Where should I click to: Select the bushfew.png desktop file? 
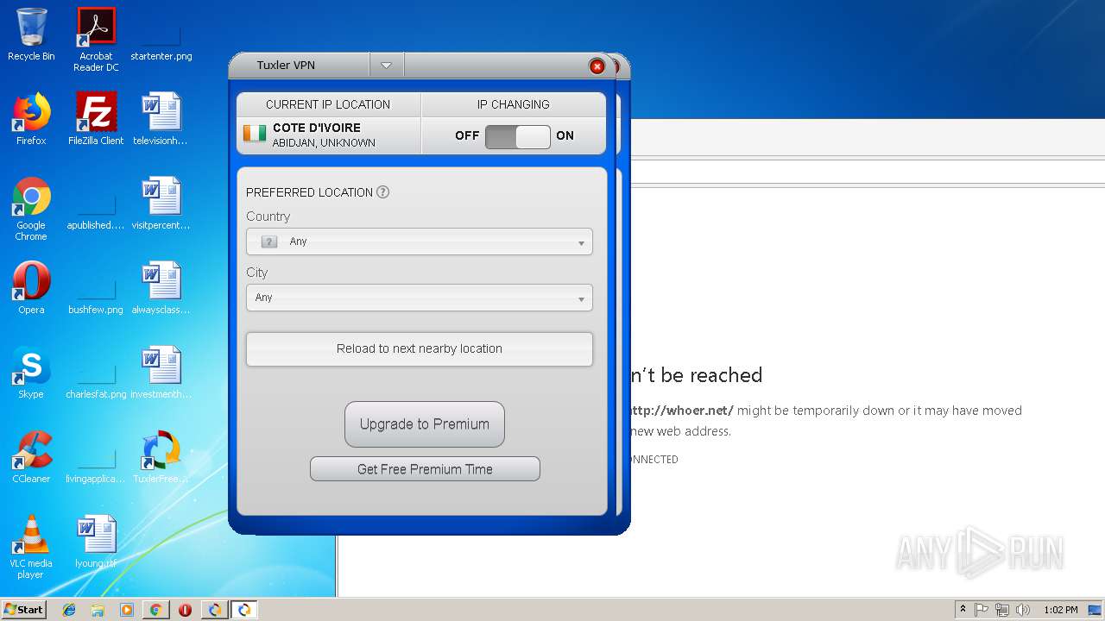(x=96, y=293)
